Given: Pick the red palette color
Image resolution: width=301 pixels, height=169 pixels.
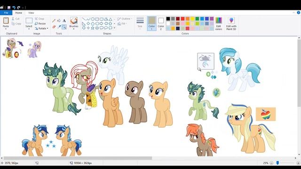Looking at the screenshot, I should (x=182, y=19).
